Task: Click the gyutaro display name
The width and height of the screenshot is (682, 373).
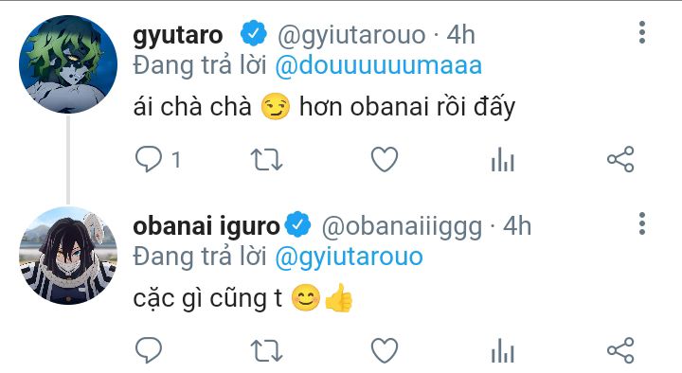Action: 178,36
